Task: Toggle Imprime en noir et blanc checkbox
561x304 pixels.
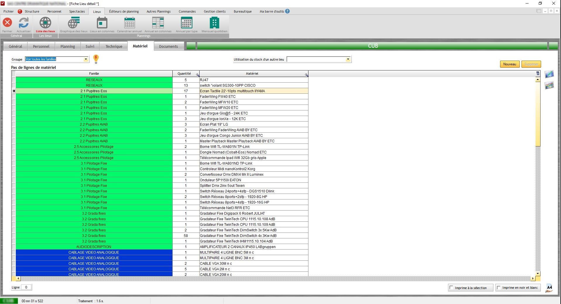Action: pyautogui.click(x=499, y=288)
